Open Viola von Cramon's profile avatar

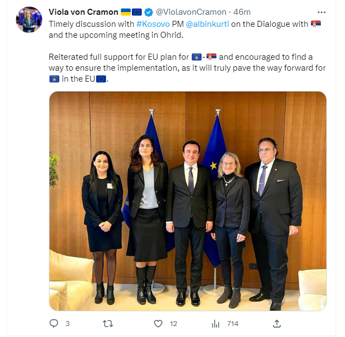[x=29, y=20]
